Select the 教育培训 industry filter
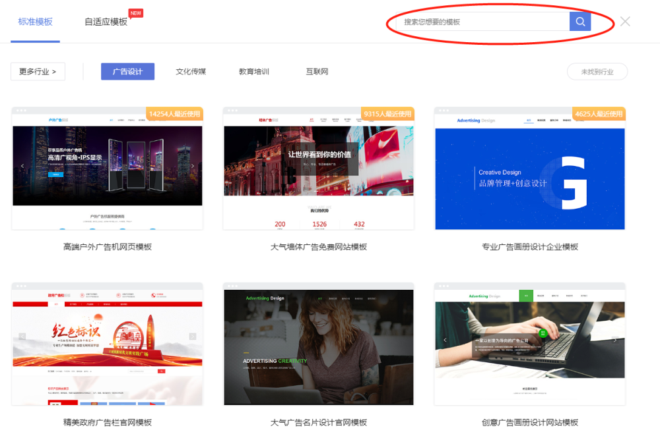Viewport: 660px width, 436px height. point(254,71)
